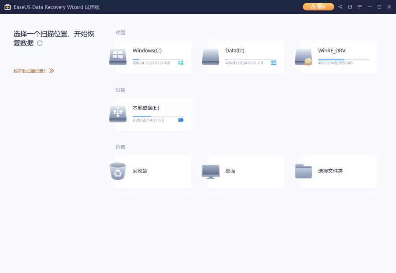Click the share icon in title bar
Viewport: 396px width, 273px height.
340,7
